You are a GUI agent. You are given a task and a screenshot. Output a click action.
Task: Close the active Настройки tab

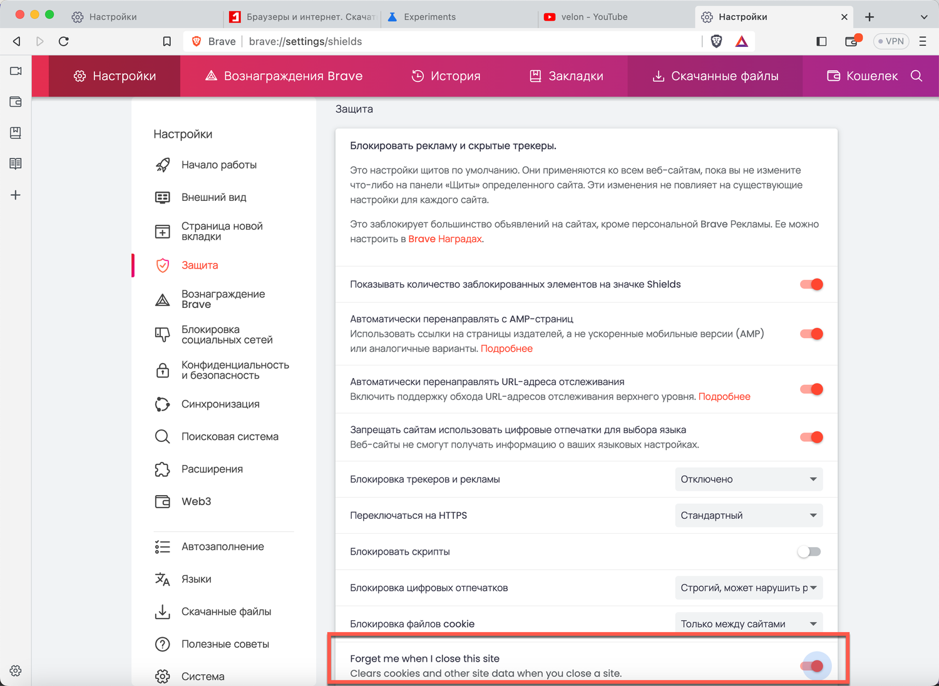pos(844,17)
